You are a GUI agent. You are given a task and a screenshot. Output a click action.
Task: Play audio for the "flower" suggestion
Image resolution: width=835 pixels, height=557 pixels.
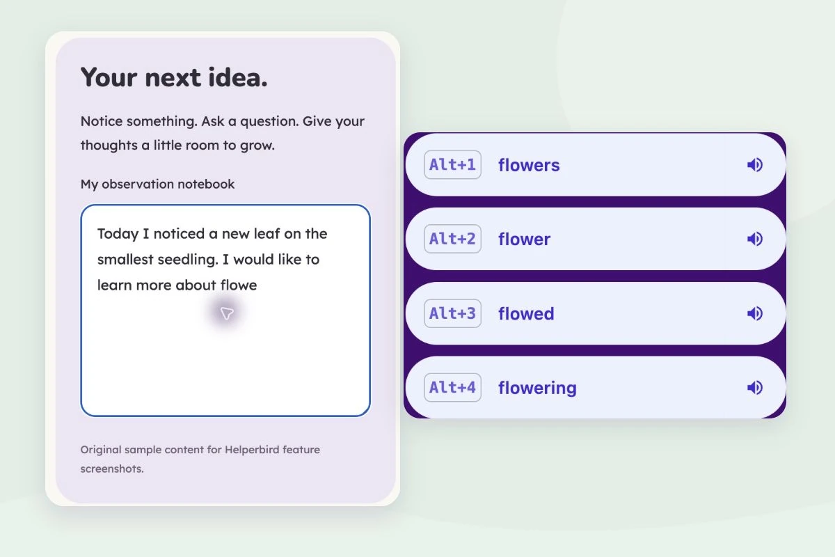click(755, 239)
